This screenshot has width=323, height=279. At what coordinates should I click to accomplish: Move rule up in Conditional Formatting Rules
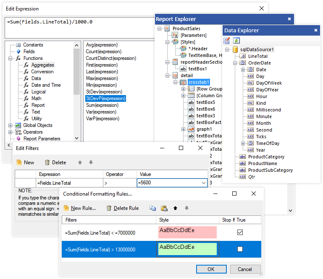coord(175,208)
